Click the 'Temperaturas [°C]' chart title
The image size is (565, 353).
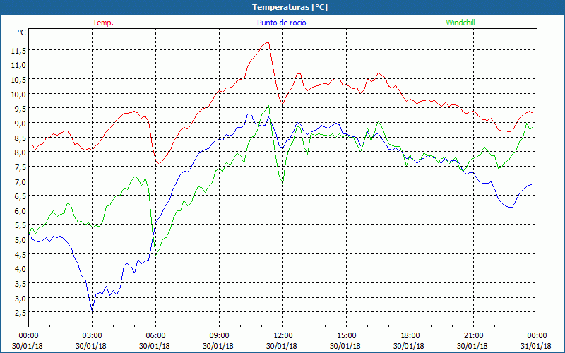(x=290, y=7)
